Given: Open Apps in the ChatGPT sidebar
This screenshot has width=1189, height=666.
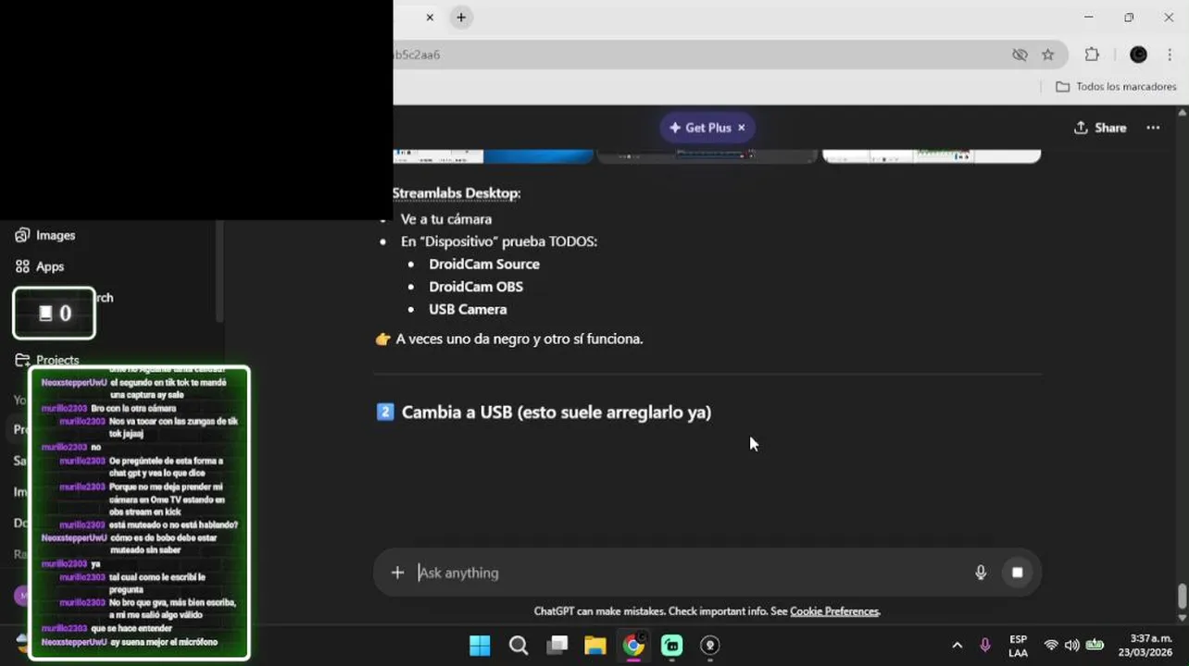Looking at the screenshot, I should click(x=40, y=266).
